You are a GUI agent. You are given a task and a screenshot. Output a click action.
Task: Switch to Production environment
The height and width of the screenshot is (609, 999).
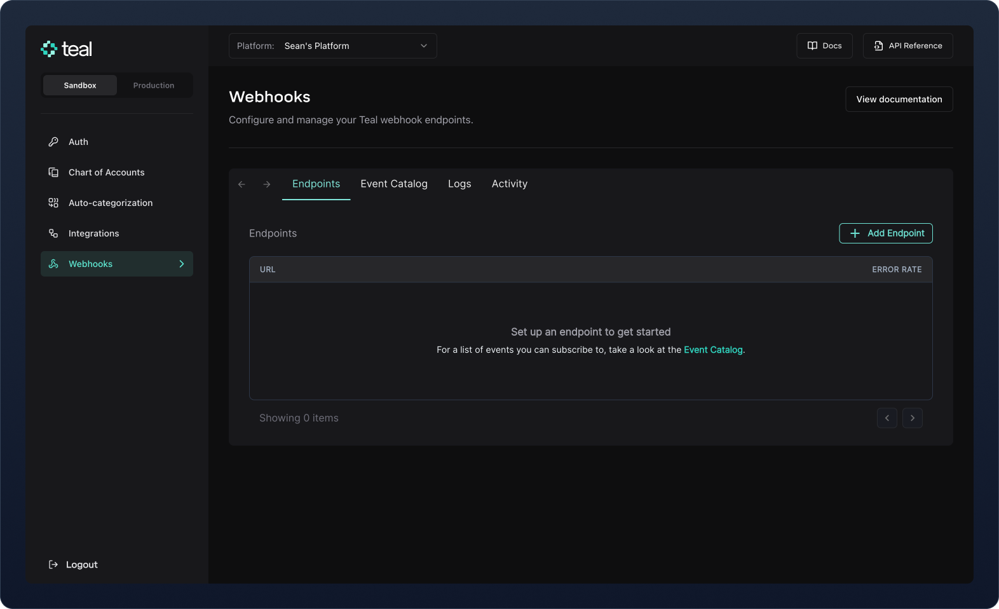coord(154,85)
